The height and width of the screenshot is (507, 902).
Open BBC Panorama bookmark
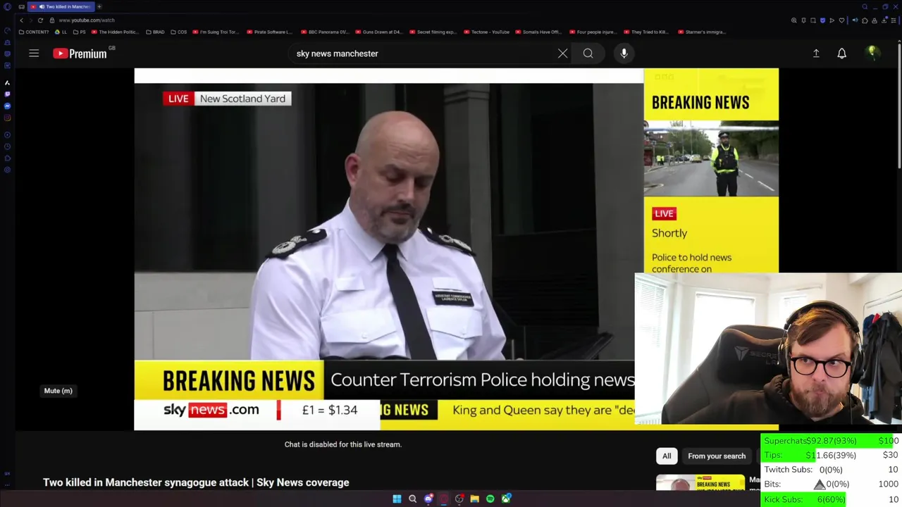[x=324, y=32]
